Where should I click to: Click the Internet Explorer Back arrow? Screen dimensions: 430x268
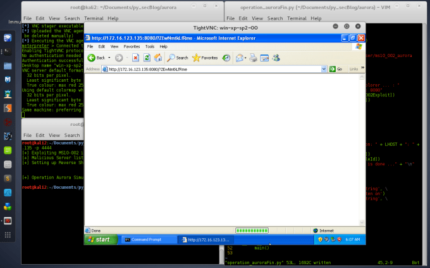click(91, 58)
